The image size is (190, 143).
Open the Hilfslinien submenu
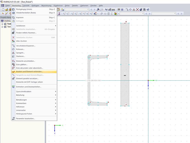[34, 107]
